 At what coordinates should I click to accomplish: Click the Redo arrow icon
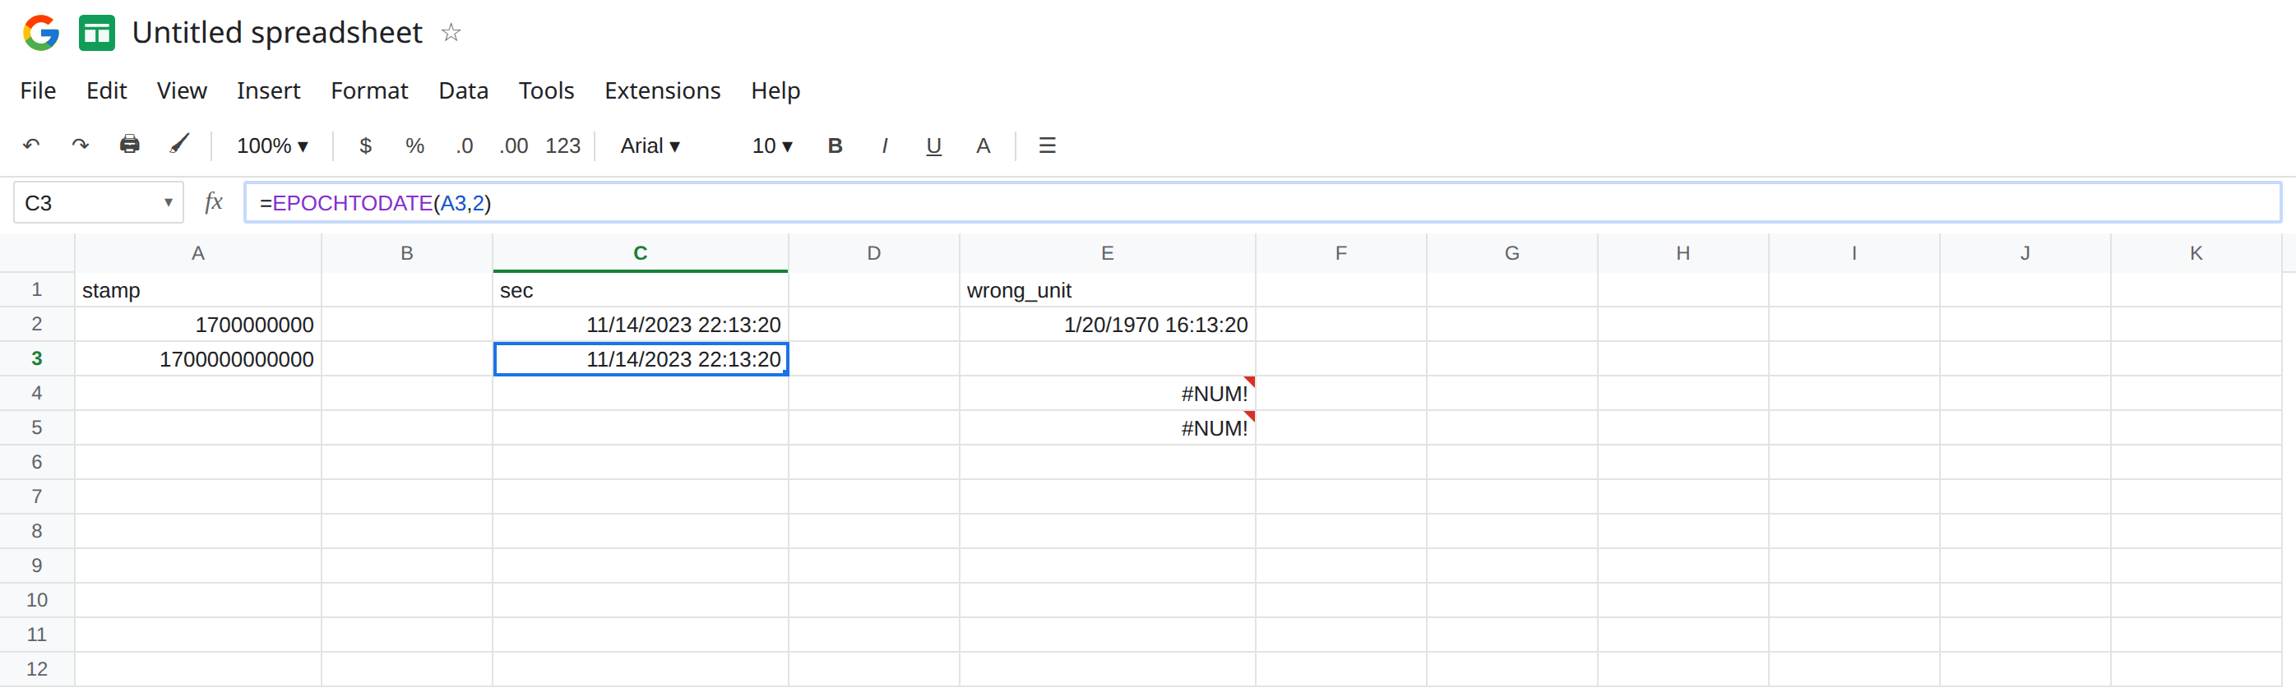pyautogui.click(x=81, y=145)
